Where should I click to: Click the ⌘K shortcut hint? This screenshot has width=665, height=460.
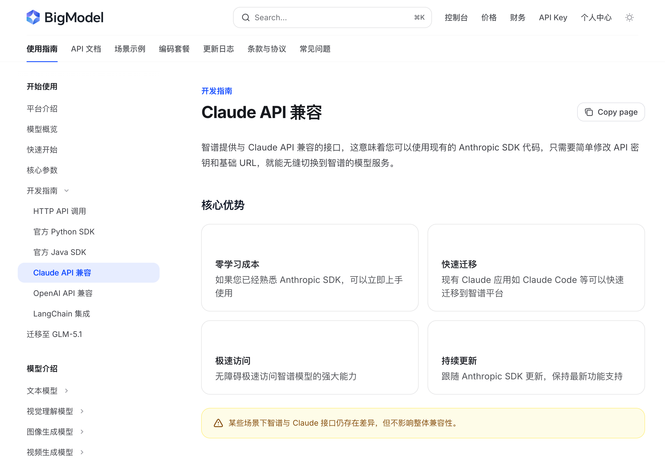pos(419,17)
